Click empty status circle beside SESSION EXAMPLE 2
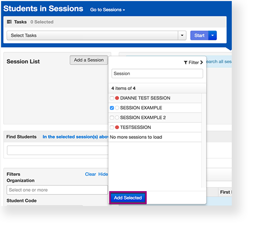This screenshot has height=227, width=259. pyautogui.click(x=117, y=117)
